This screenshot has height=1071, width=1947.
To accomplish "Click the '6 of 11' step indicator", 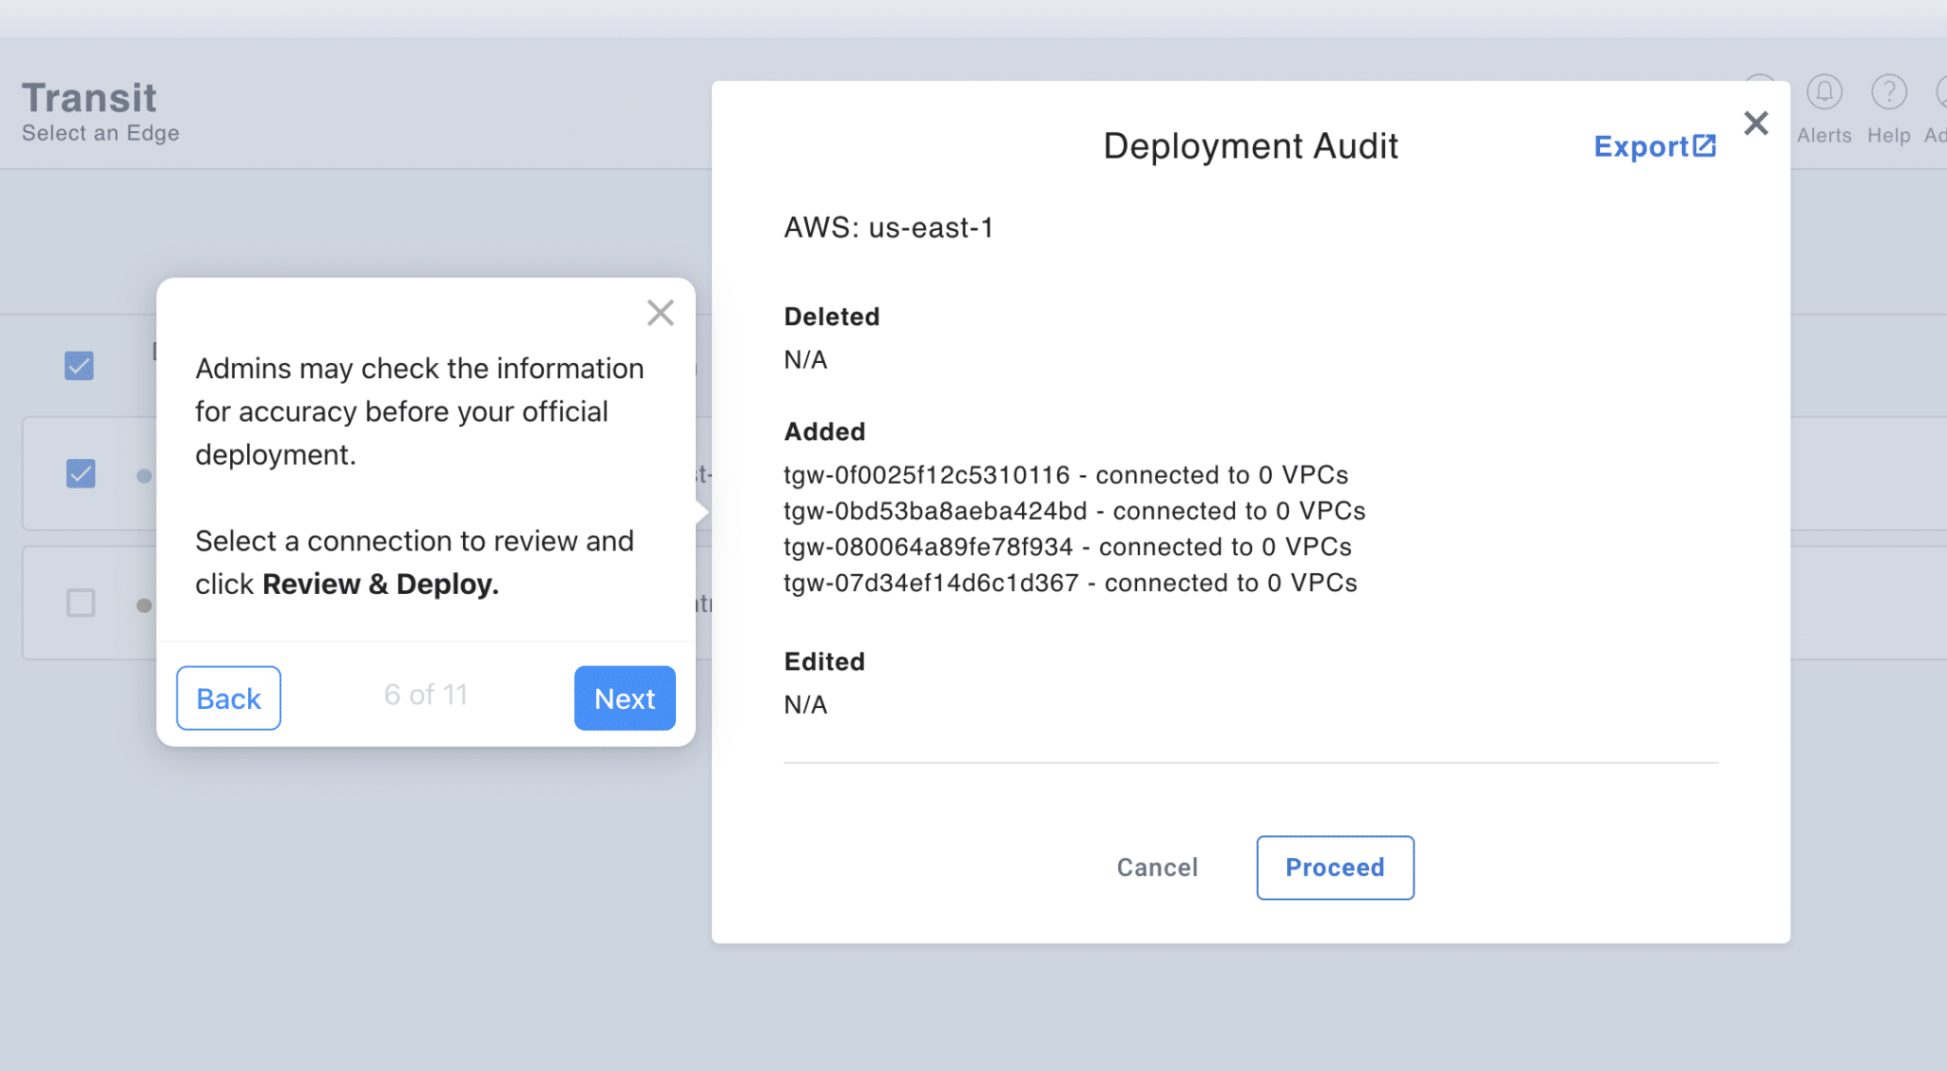I will (425, 695).
